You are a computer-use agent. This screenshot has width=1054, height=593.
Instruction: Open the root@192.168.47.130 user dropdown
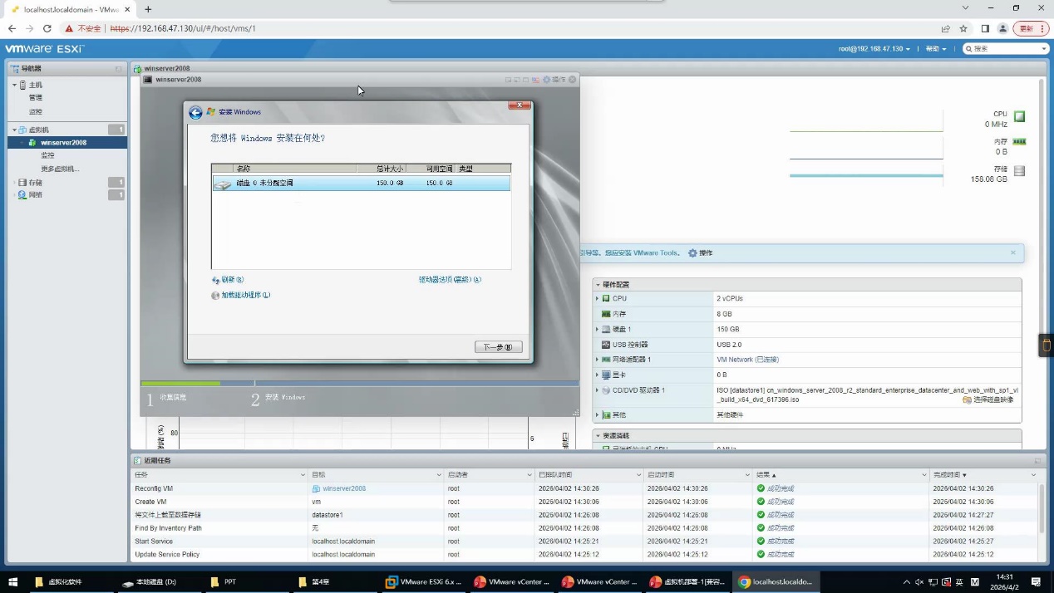point(874,49)
